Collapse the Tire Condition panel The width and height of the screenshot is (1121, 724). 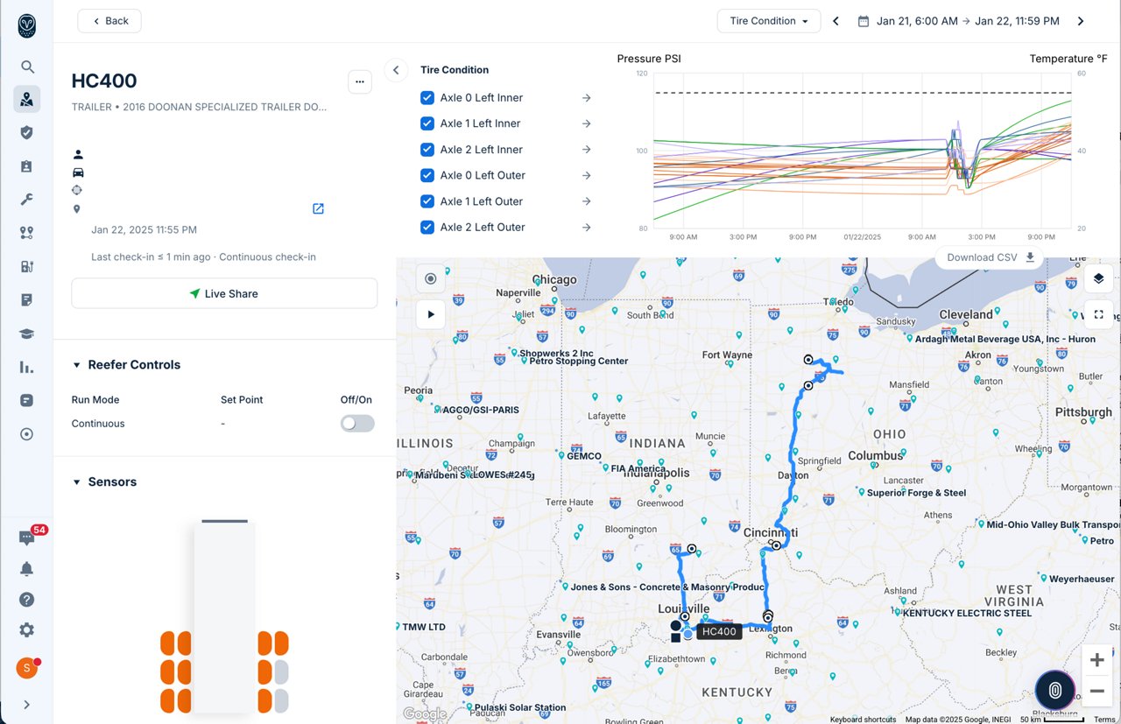(x=396, y=70)
